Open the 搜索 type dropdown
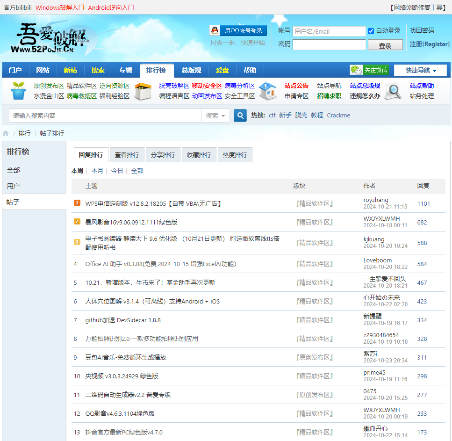 click(215, 116)
